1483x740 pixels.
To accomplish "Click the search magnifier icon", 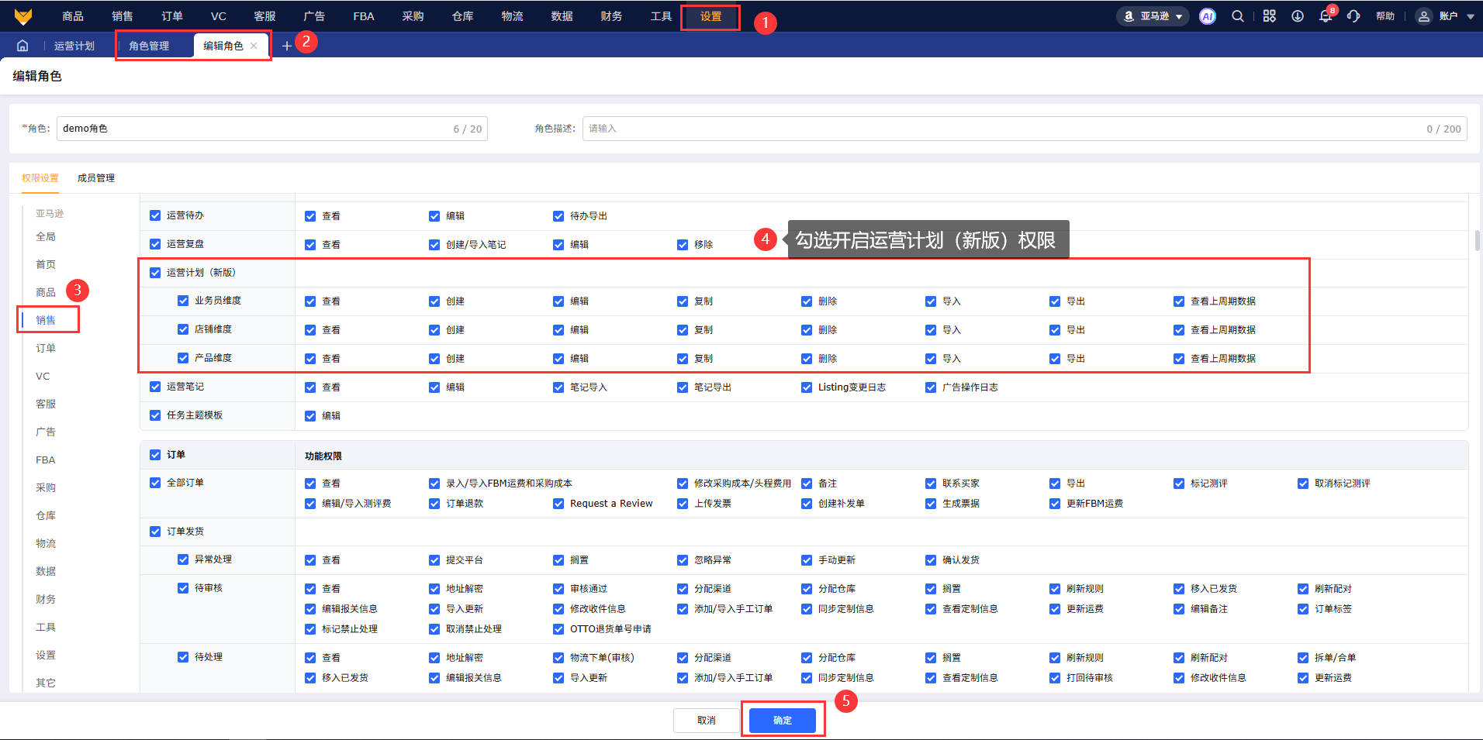I will click(x=1238, y=16).
